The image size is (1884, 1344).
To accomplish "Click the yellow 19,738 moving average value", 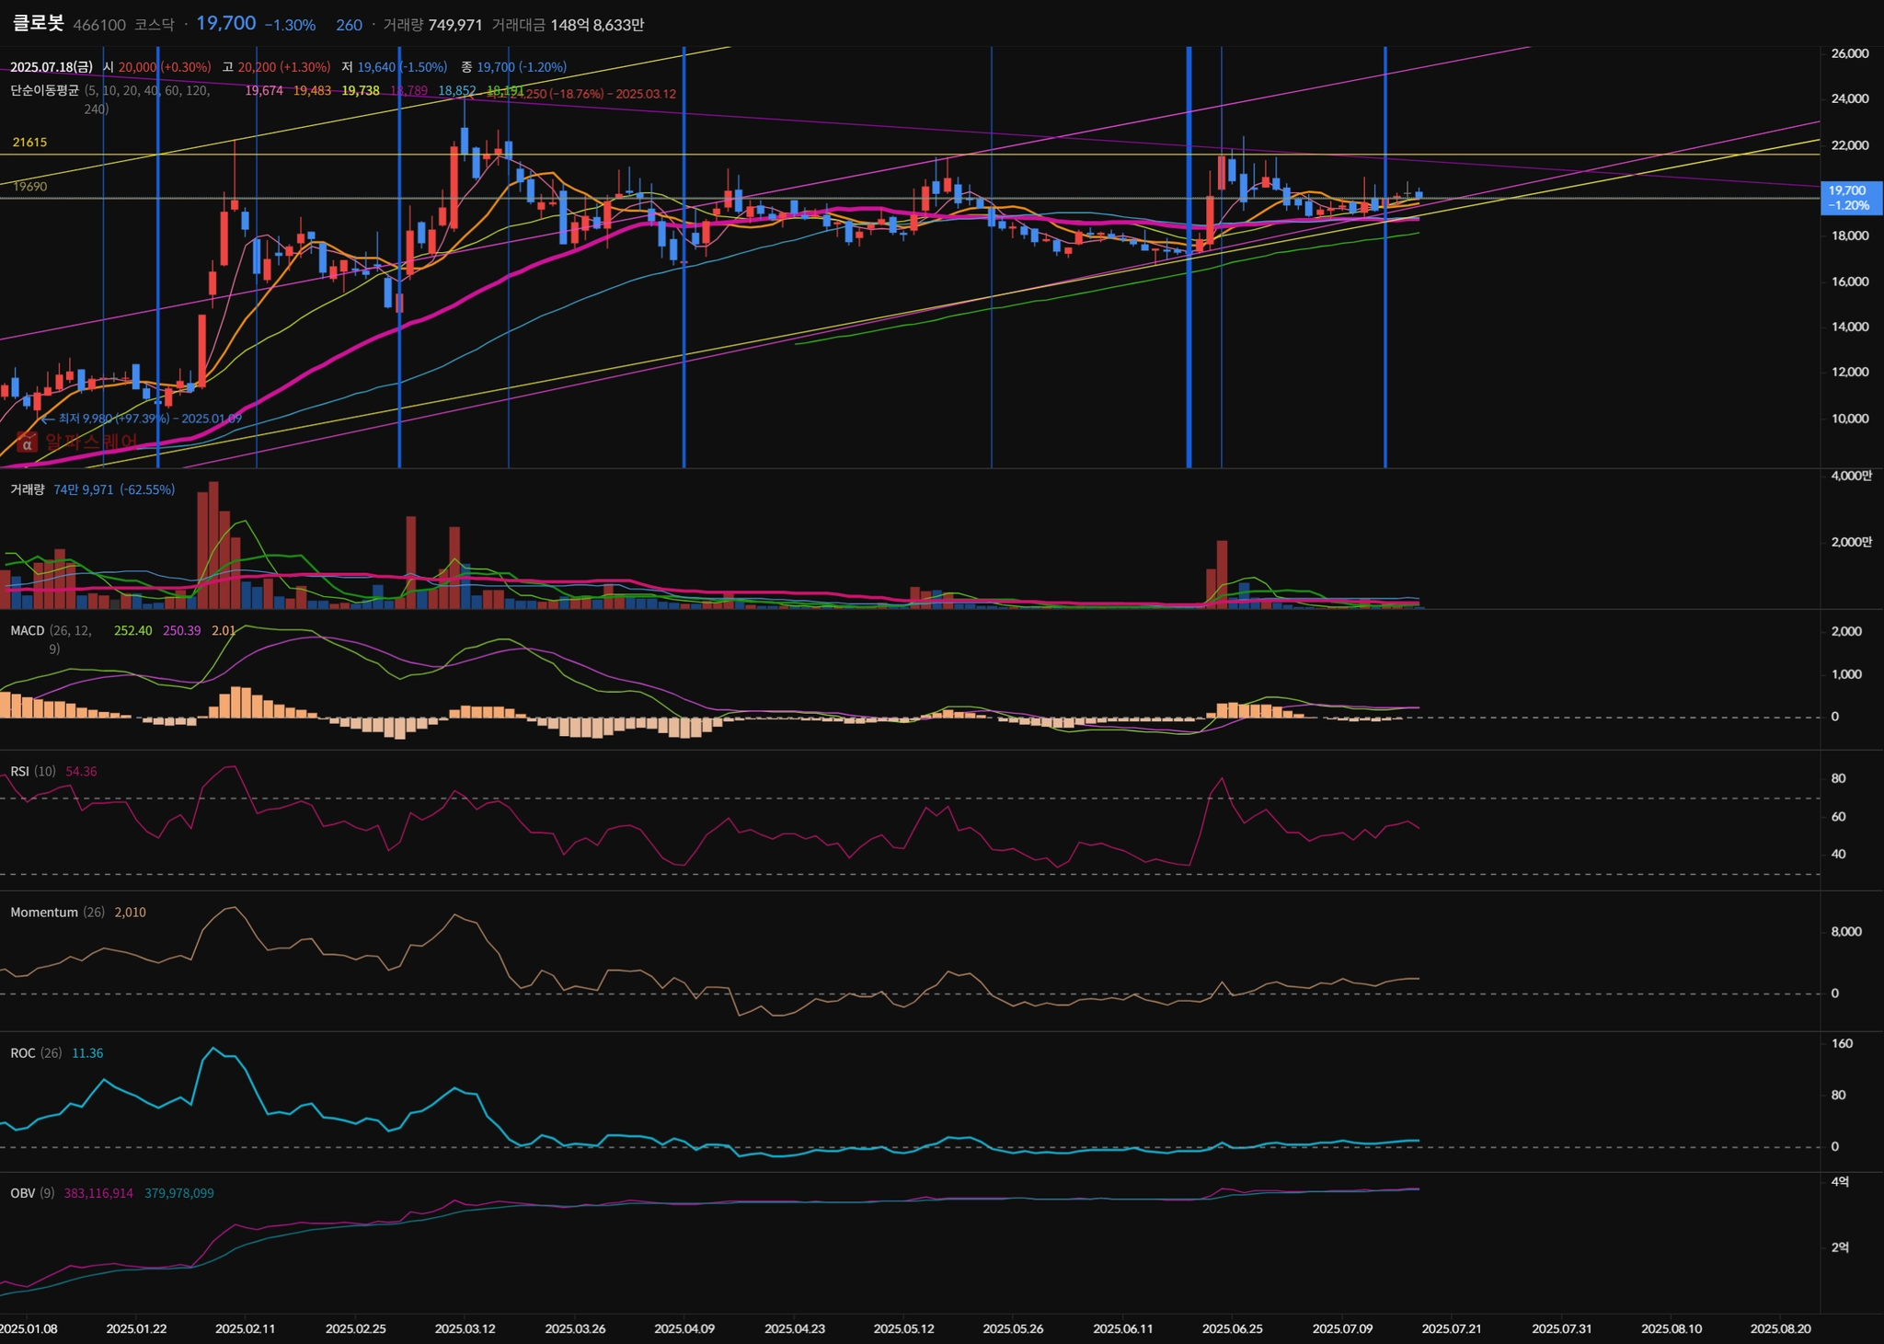I will point(361,91).
